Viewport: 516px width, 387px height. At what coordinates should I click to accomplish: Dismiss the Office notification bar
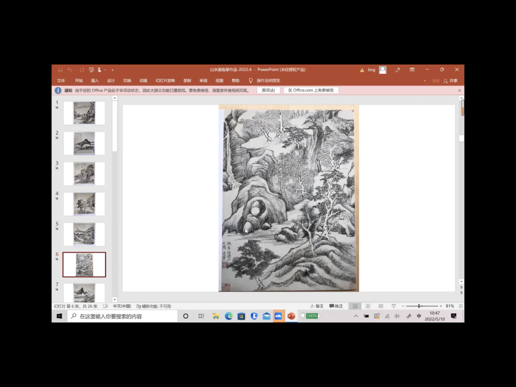click(460, 90)
